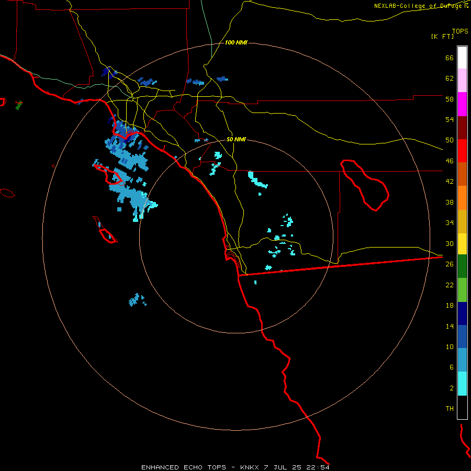Screen dimensions: 471x471
Task: Click the legend value "6"
Action: (x=452, y=367)
